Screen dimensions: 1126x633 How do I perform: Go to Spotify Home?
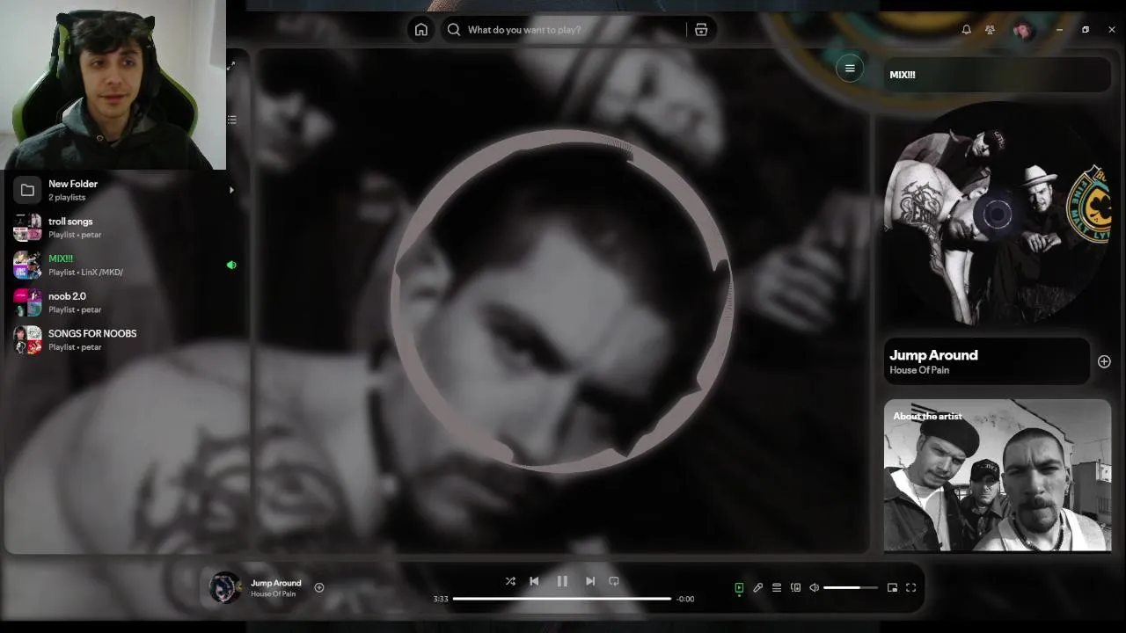[x=421, y=30]
